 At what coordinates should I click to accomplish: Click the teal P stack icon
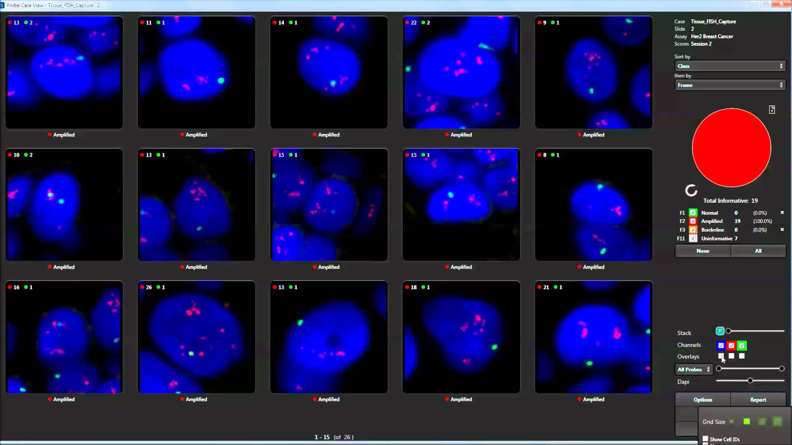point(720,331)
